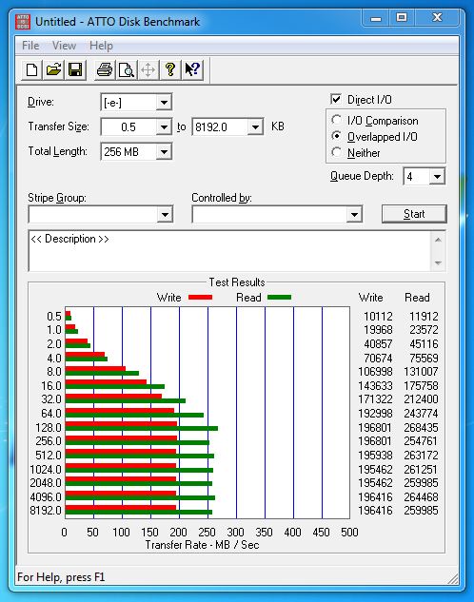Click the Start benchmark button

(x=414, y=214)
